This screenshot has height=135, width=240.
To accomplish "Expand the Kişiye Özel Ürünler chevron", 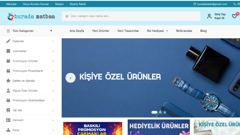I will (53, 91).
